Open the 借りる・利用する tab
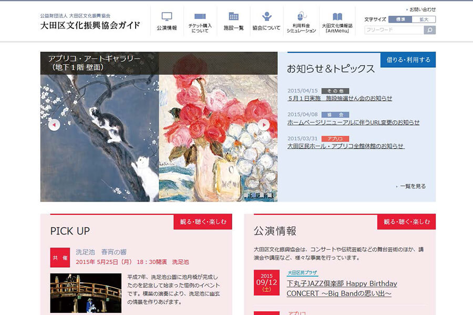This screenshot has width=473, height=315. pyautogui.click(x=408, y=60)
